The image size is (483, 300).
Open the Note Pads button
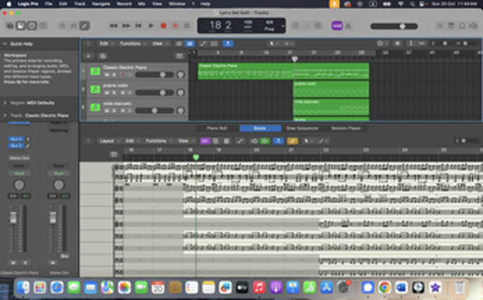(x=451, y=26)
